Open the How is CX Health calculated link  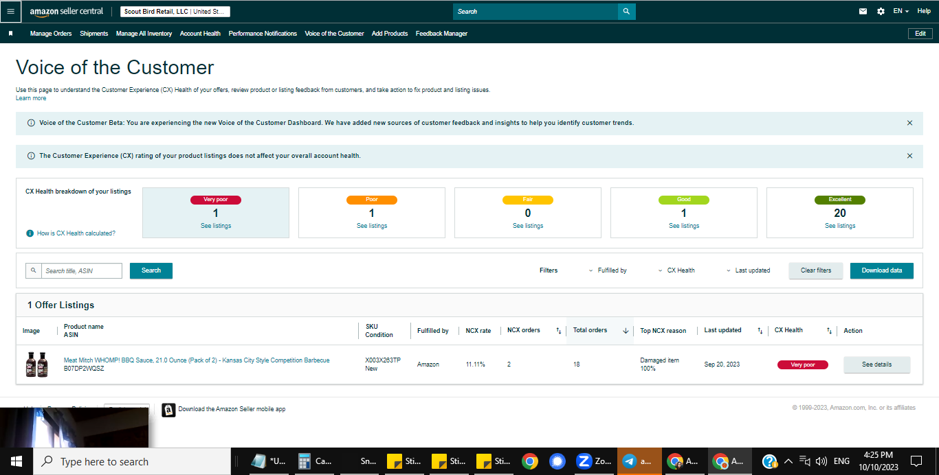[x=76, y=233]
